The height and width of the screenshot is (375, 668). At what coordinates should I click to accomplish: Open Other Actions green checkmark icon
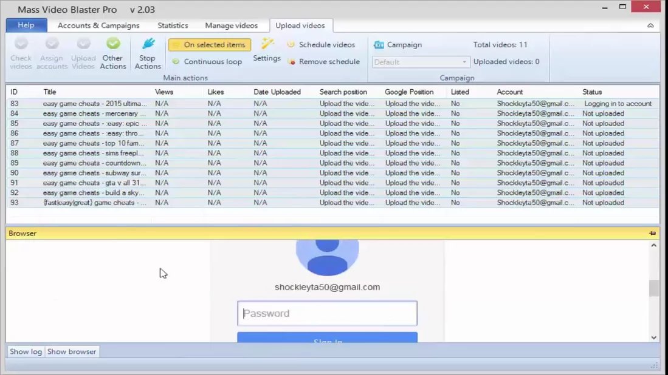tap(113, 44)
